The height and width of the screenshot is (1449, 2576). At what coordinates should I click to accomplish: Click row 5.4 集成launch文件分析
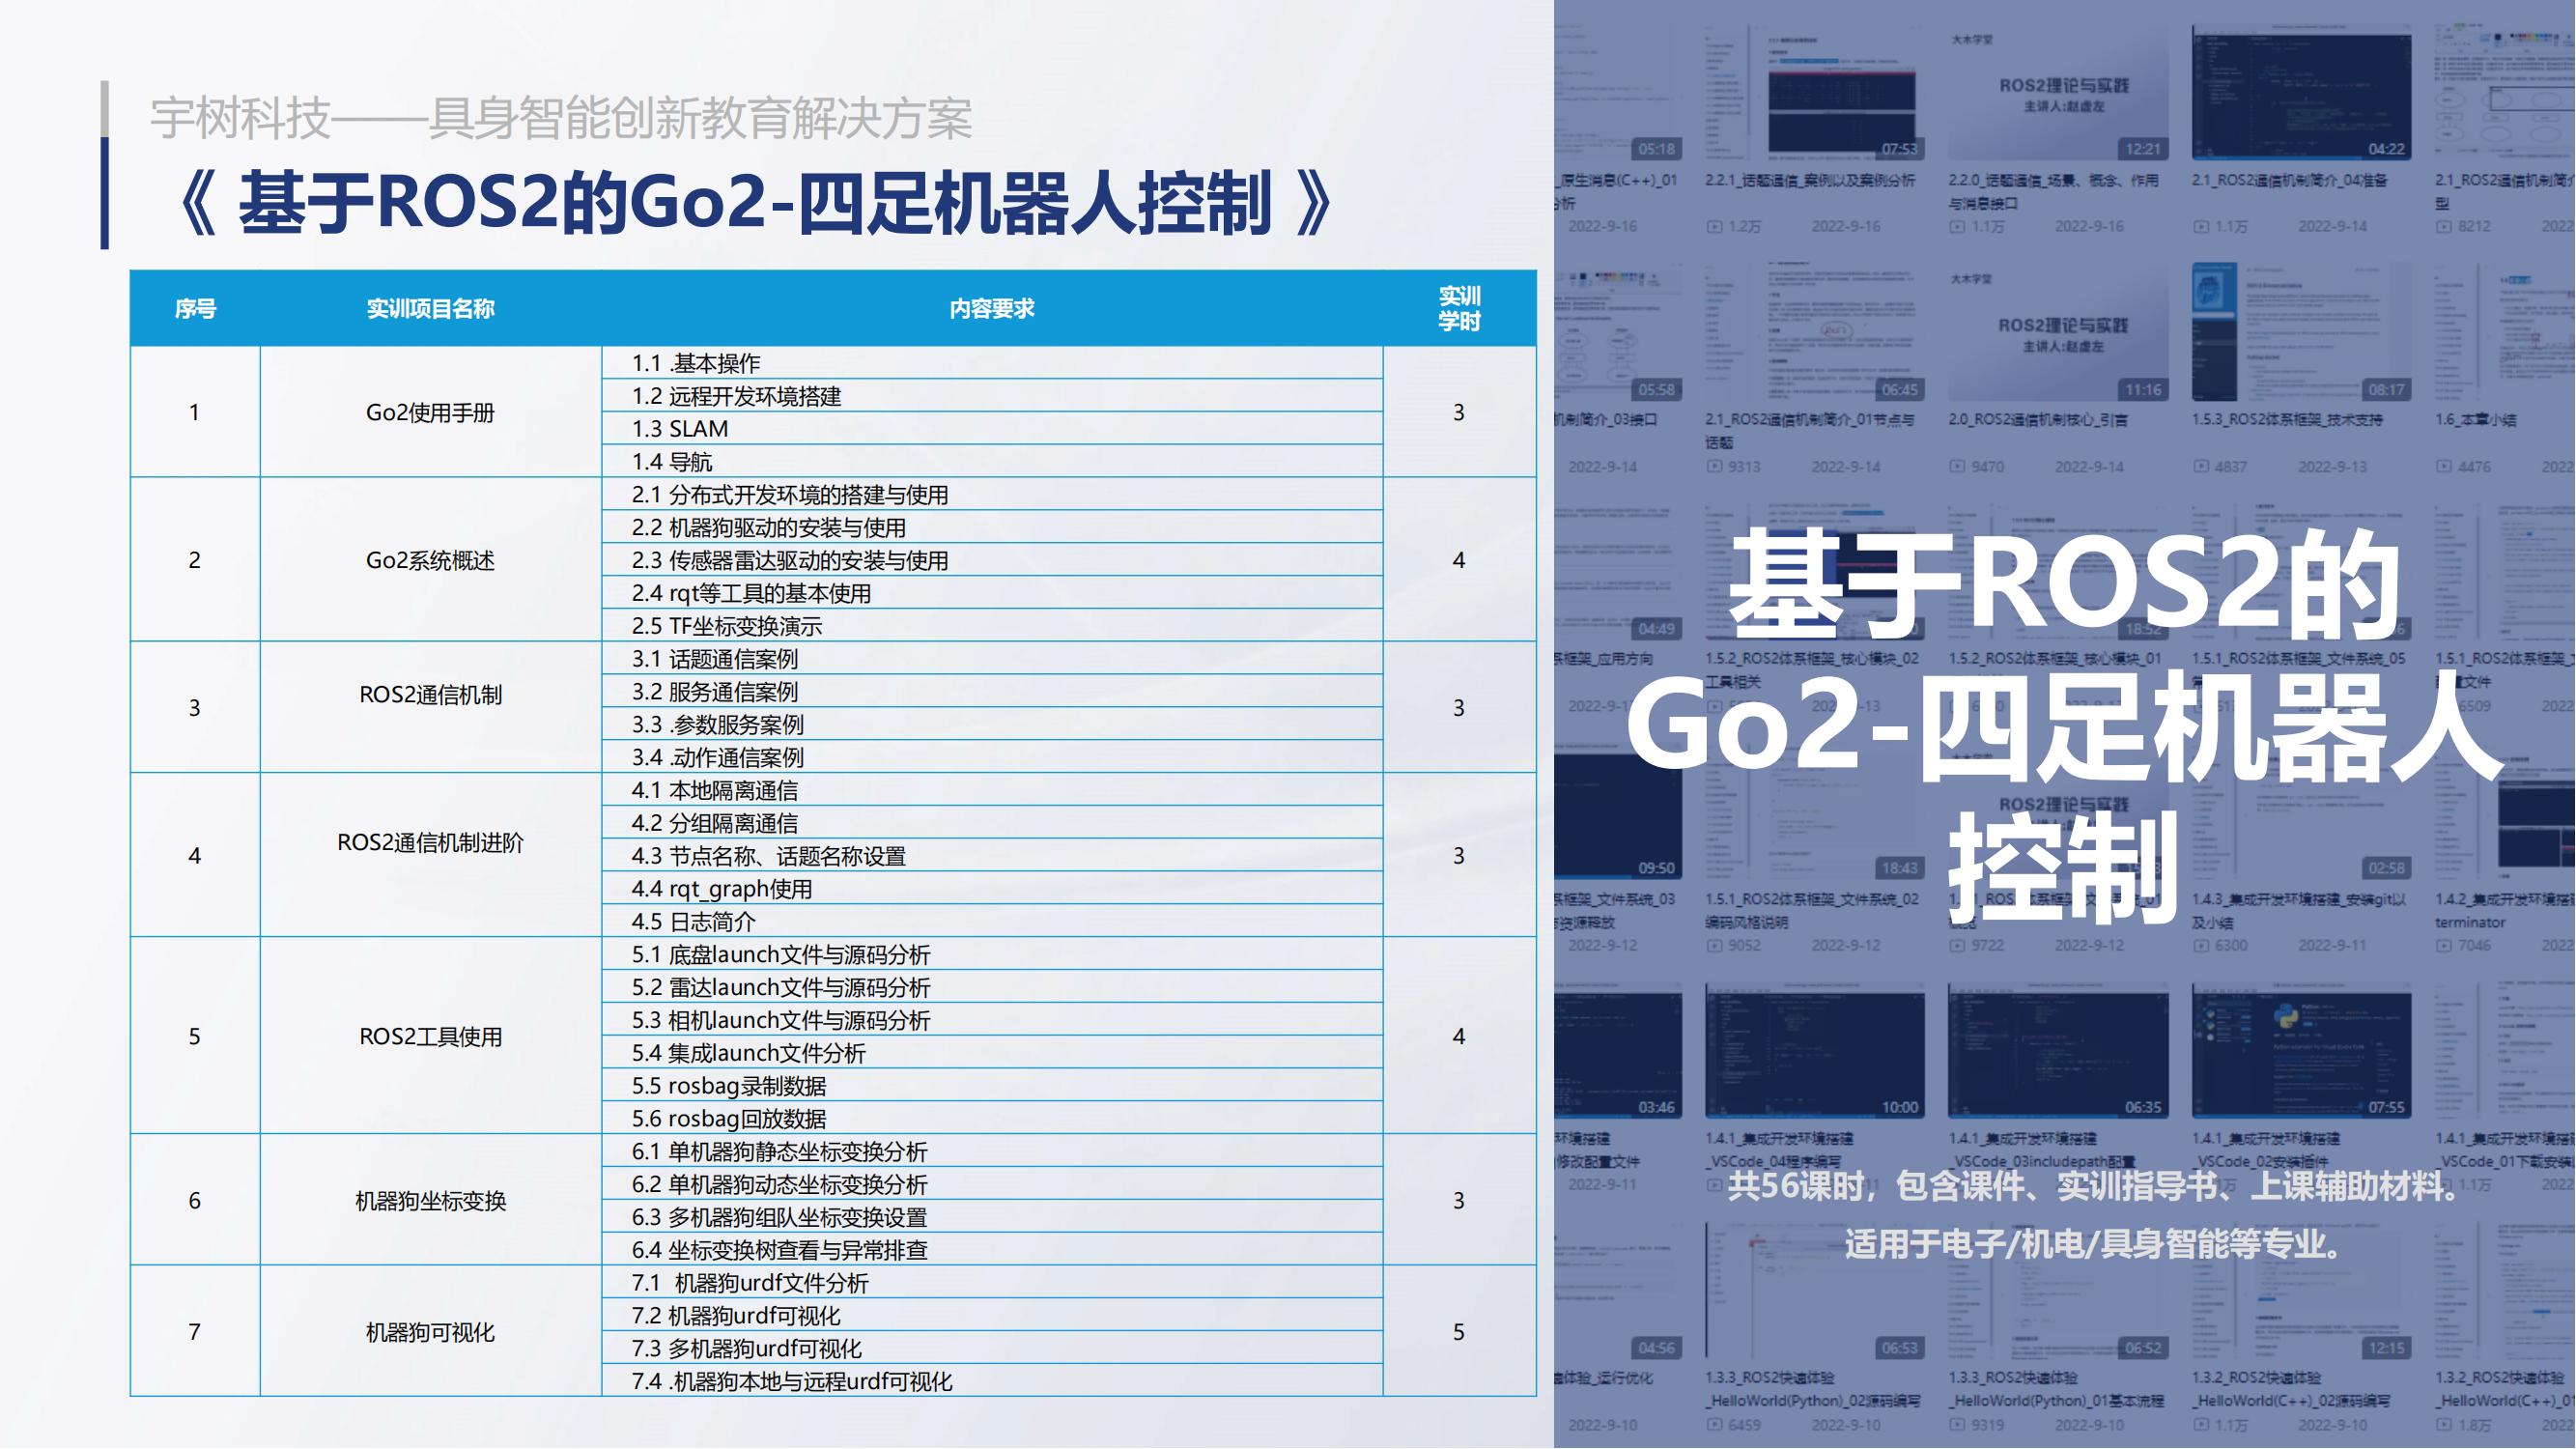[x=992, y=1052]
